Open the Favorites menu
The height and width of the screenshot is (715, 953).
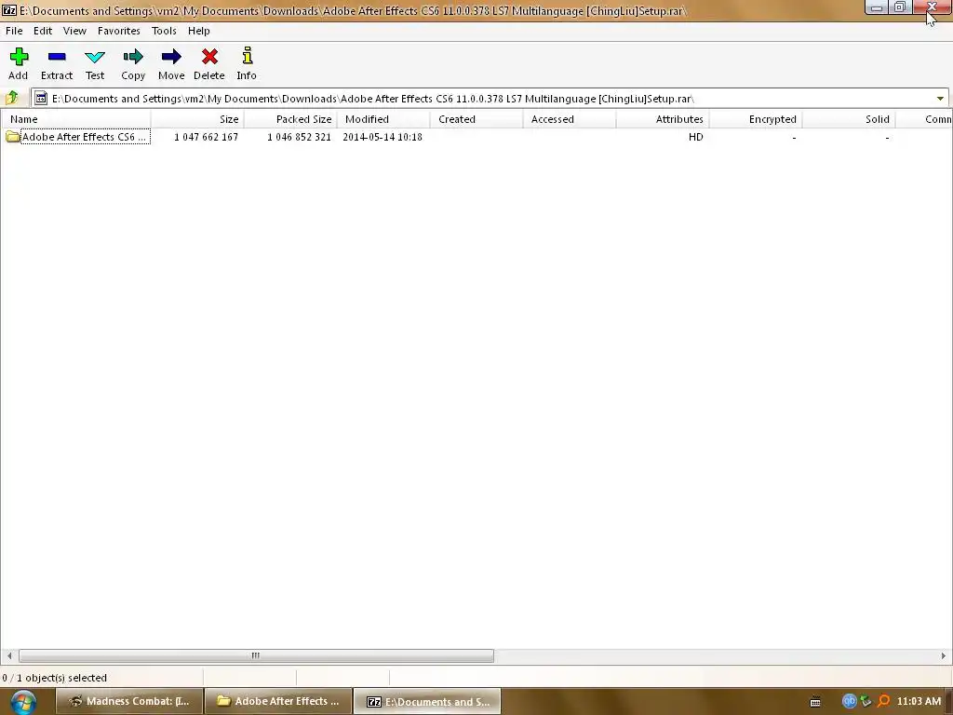tap(118, 31)
